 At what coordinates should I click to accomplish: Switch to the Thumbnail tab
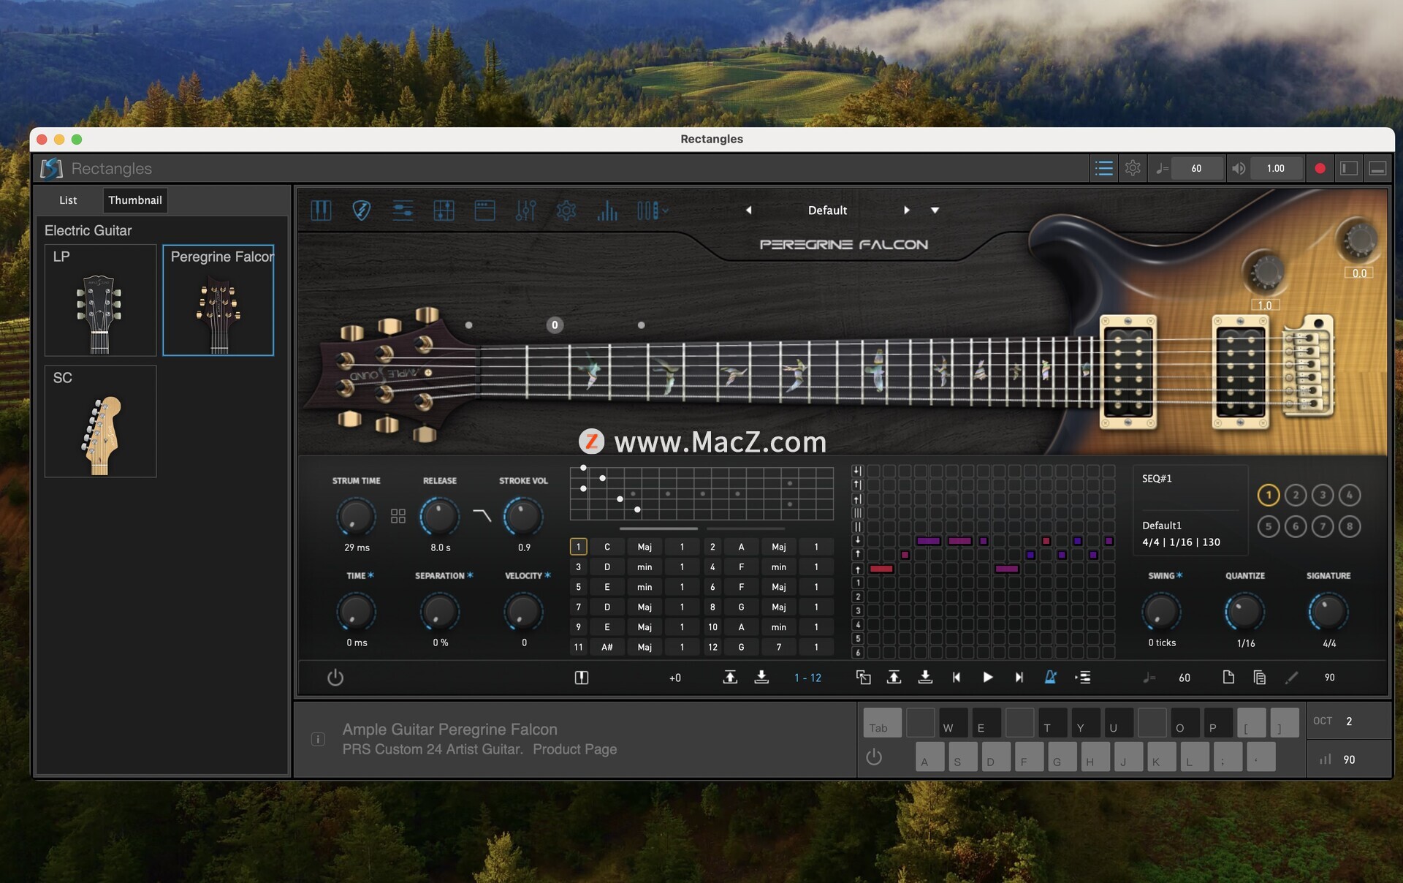point(135,200)
